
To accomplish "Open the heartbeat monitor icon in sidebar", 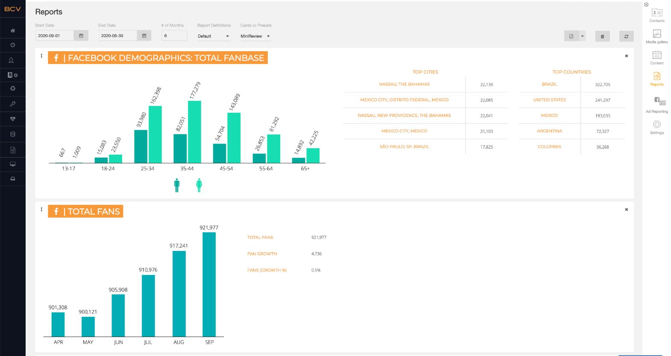I will click(x=13, y=119).
